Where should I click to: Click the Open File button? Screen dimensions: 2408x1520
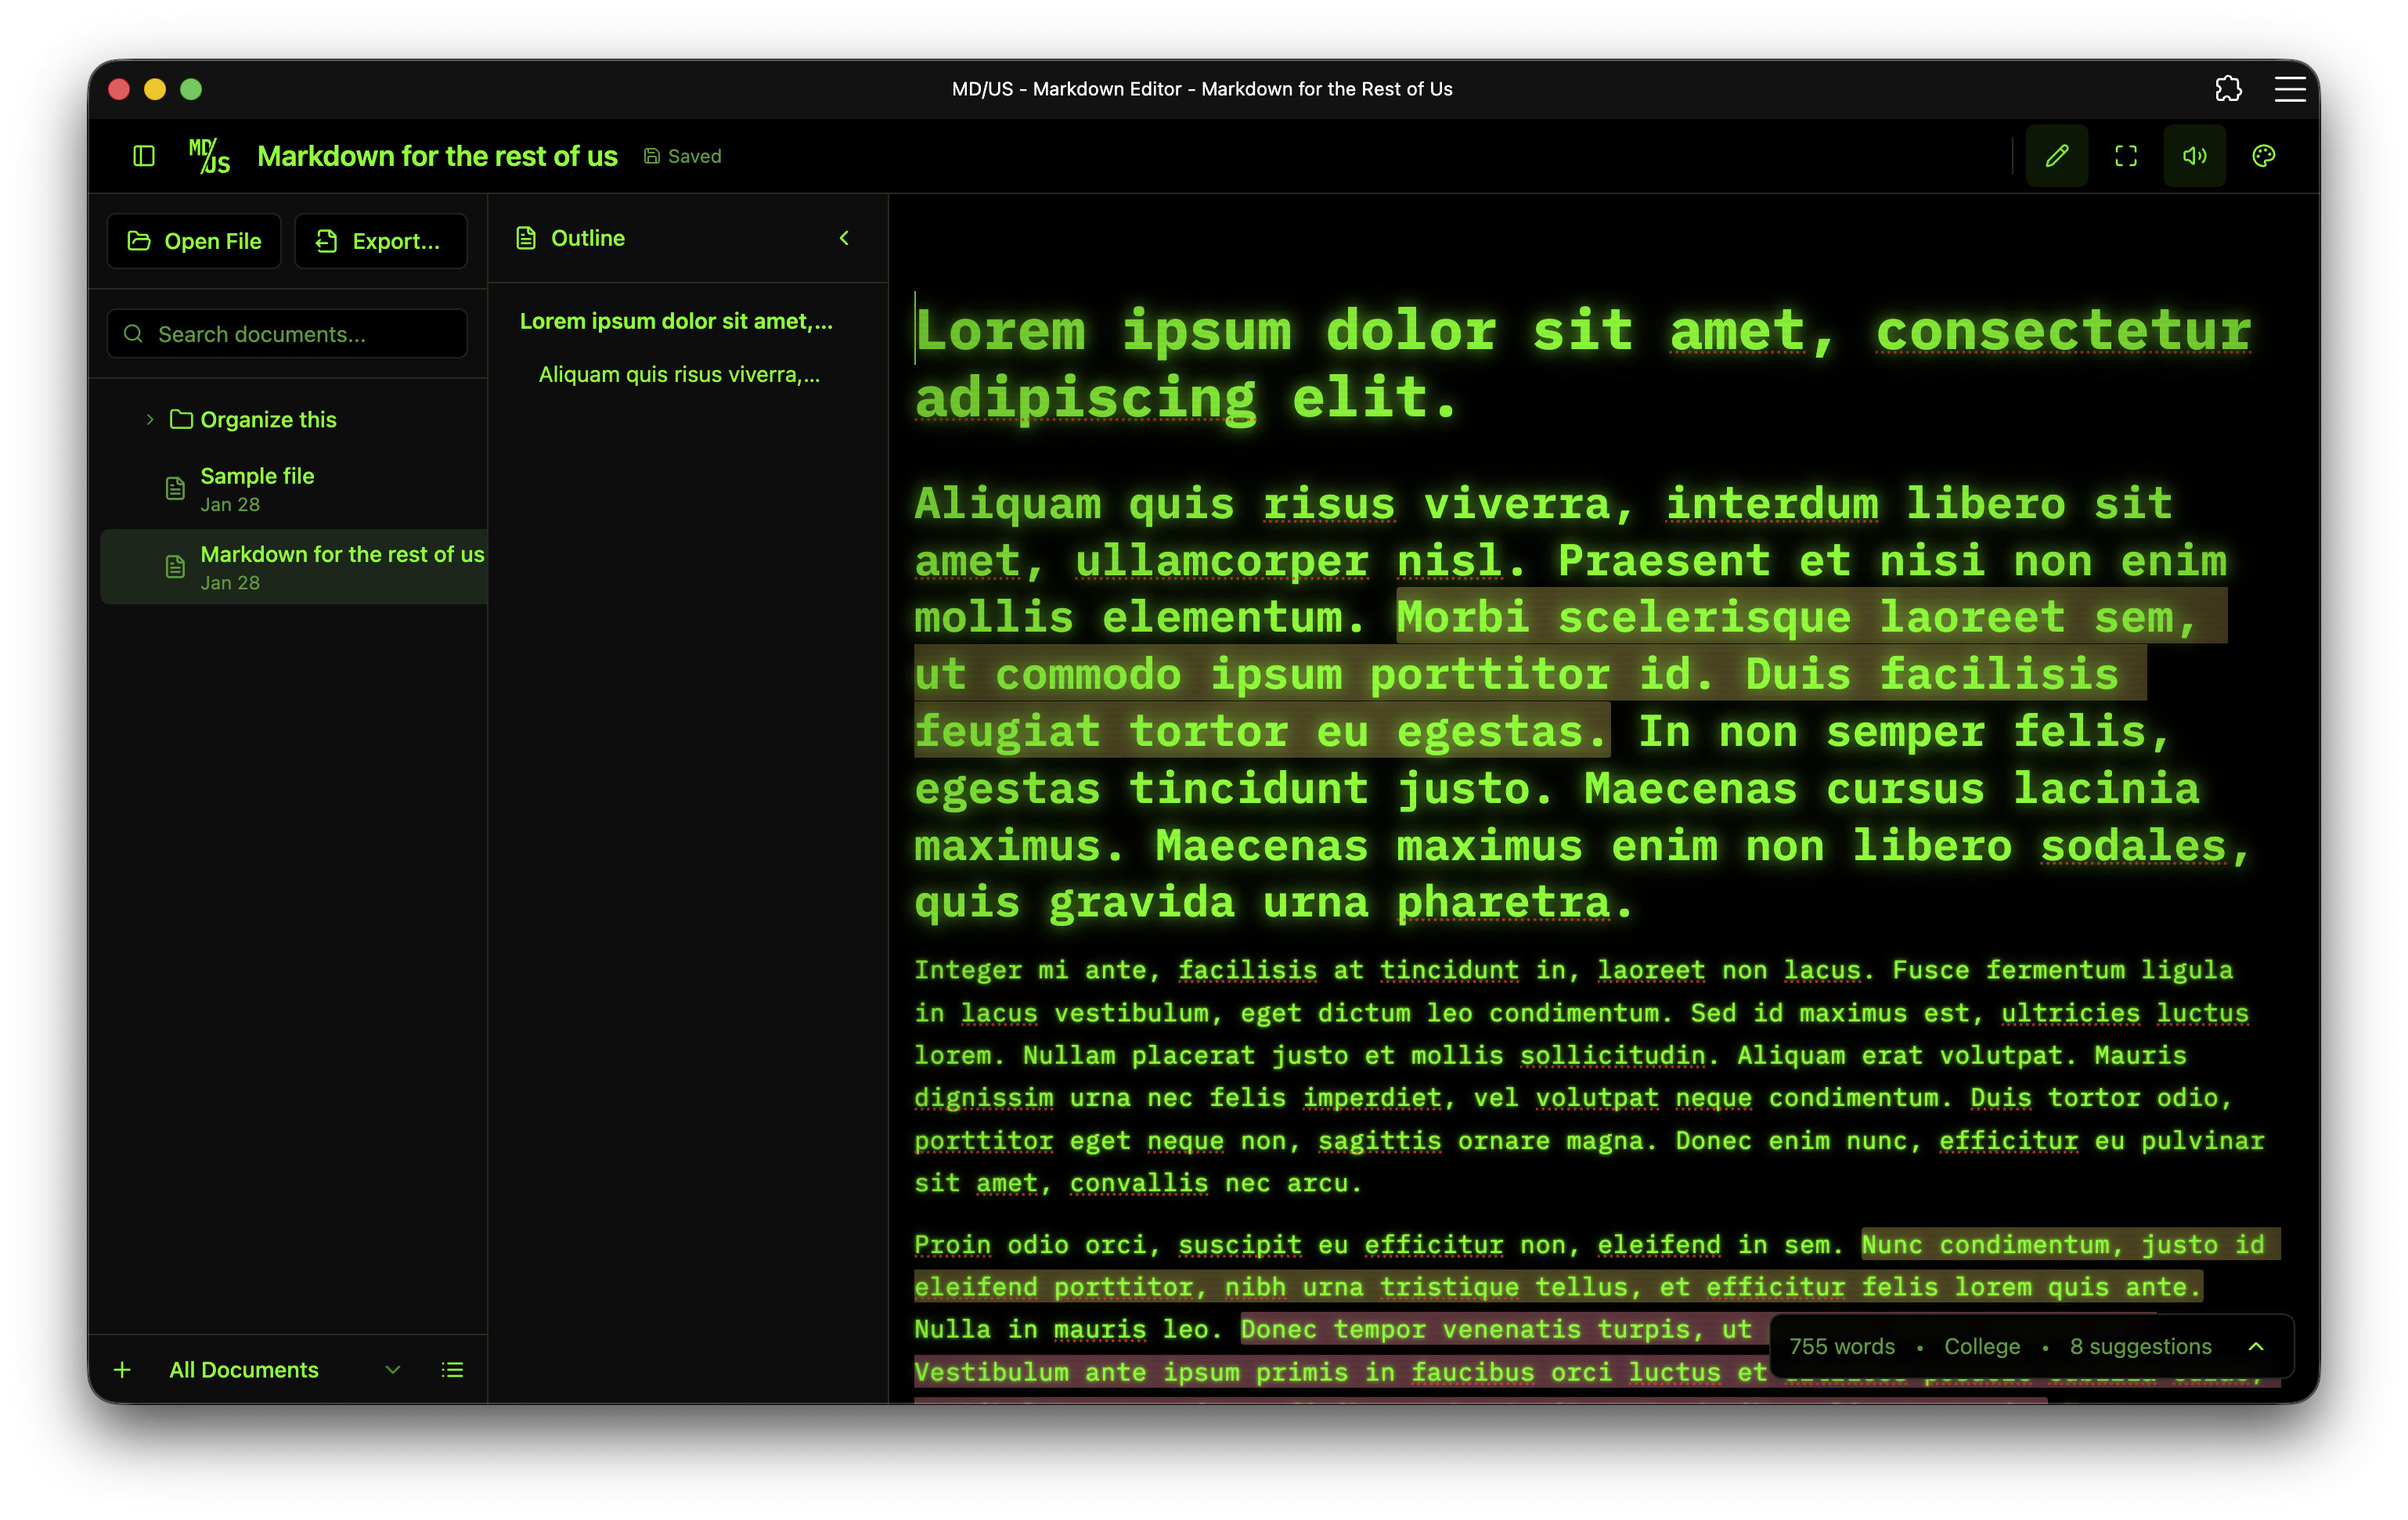[194, 241]
